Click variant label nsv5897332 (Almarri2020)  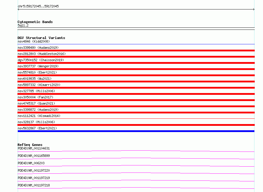click(x=39, y=85)
